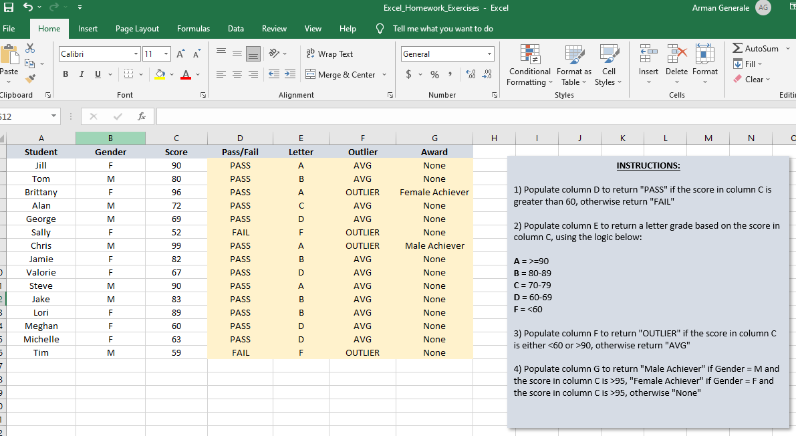The width and height of the screenshot is (796, 436).
Task: Click Bottom Align icon
Action: [x=253, y=53]
